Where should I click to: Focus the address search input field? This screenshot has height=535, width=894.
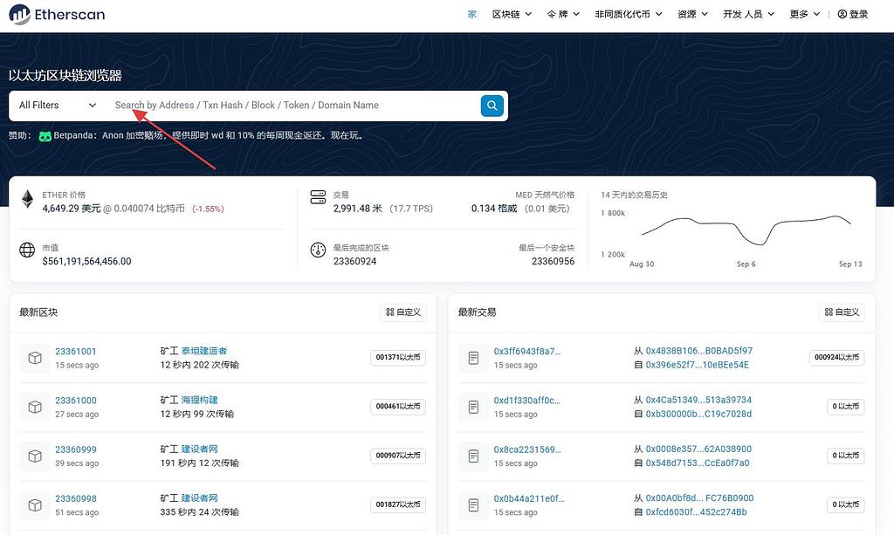[x=292, y=106]
